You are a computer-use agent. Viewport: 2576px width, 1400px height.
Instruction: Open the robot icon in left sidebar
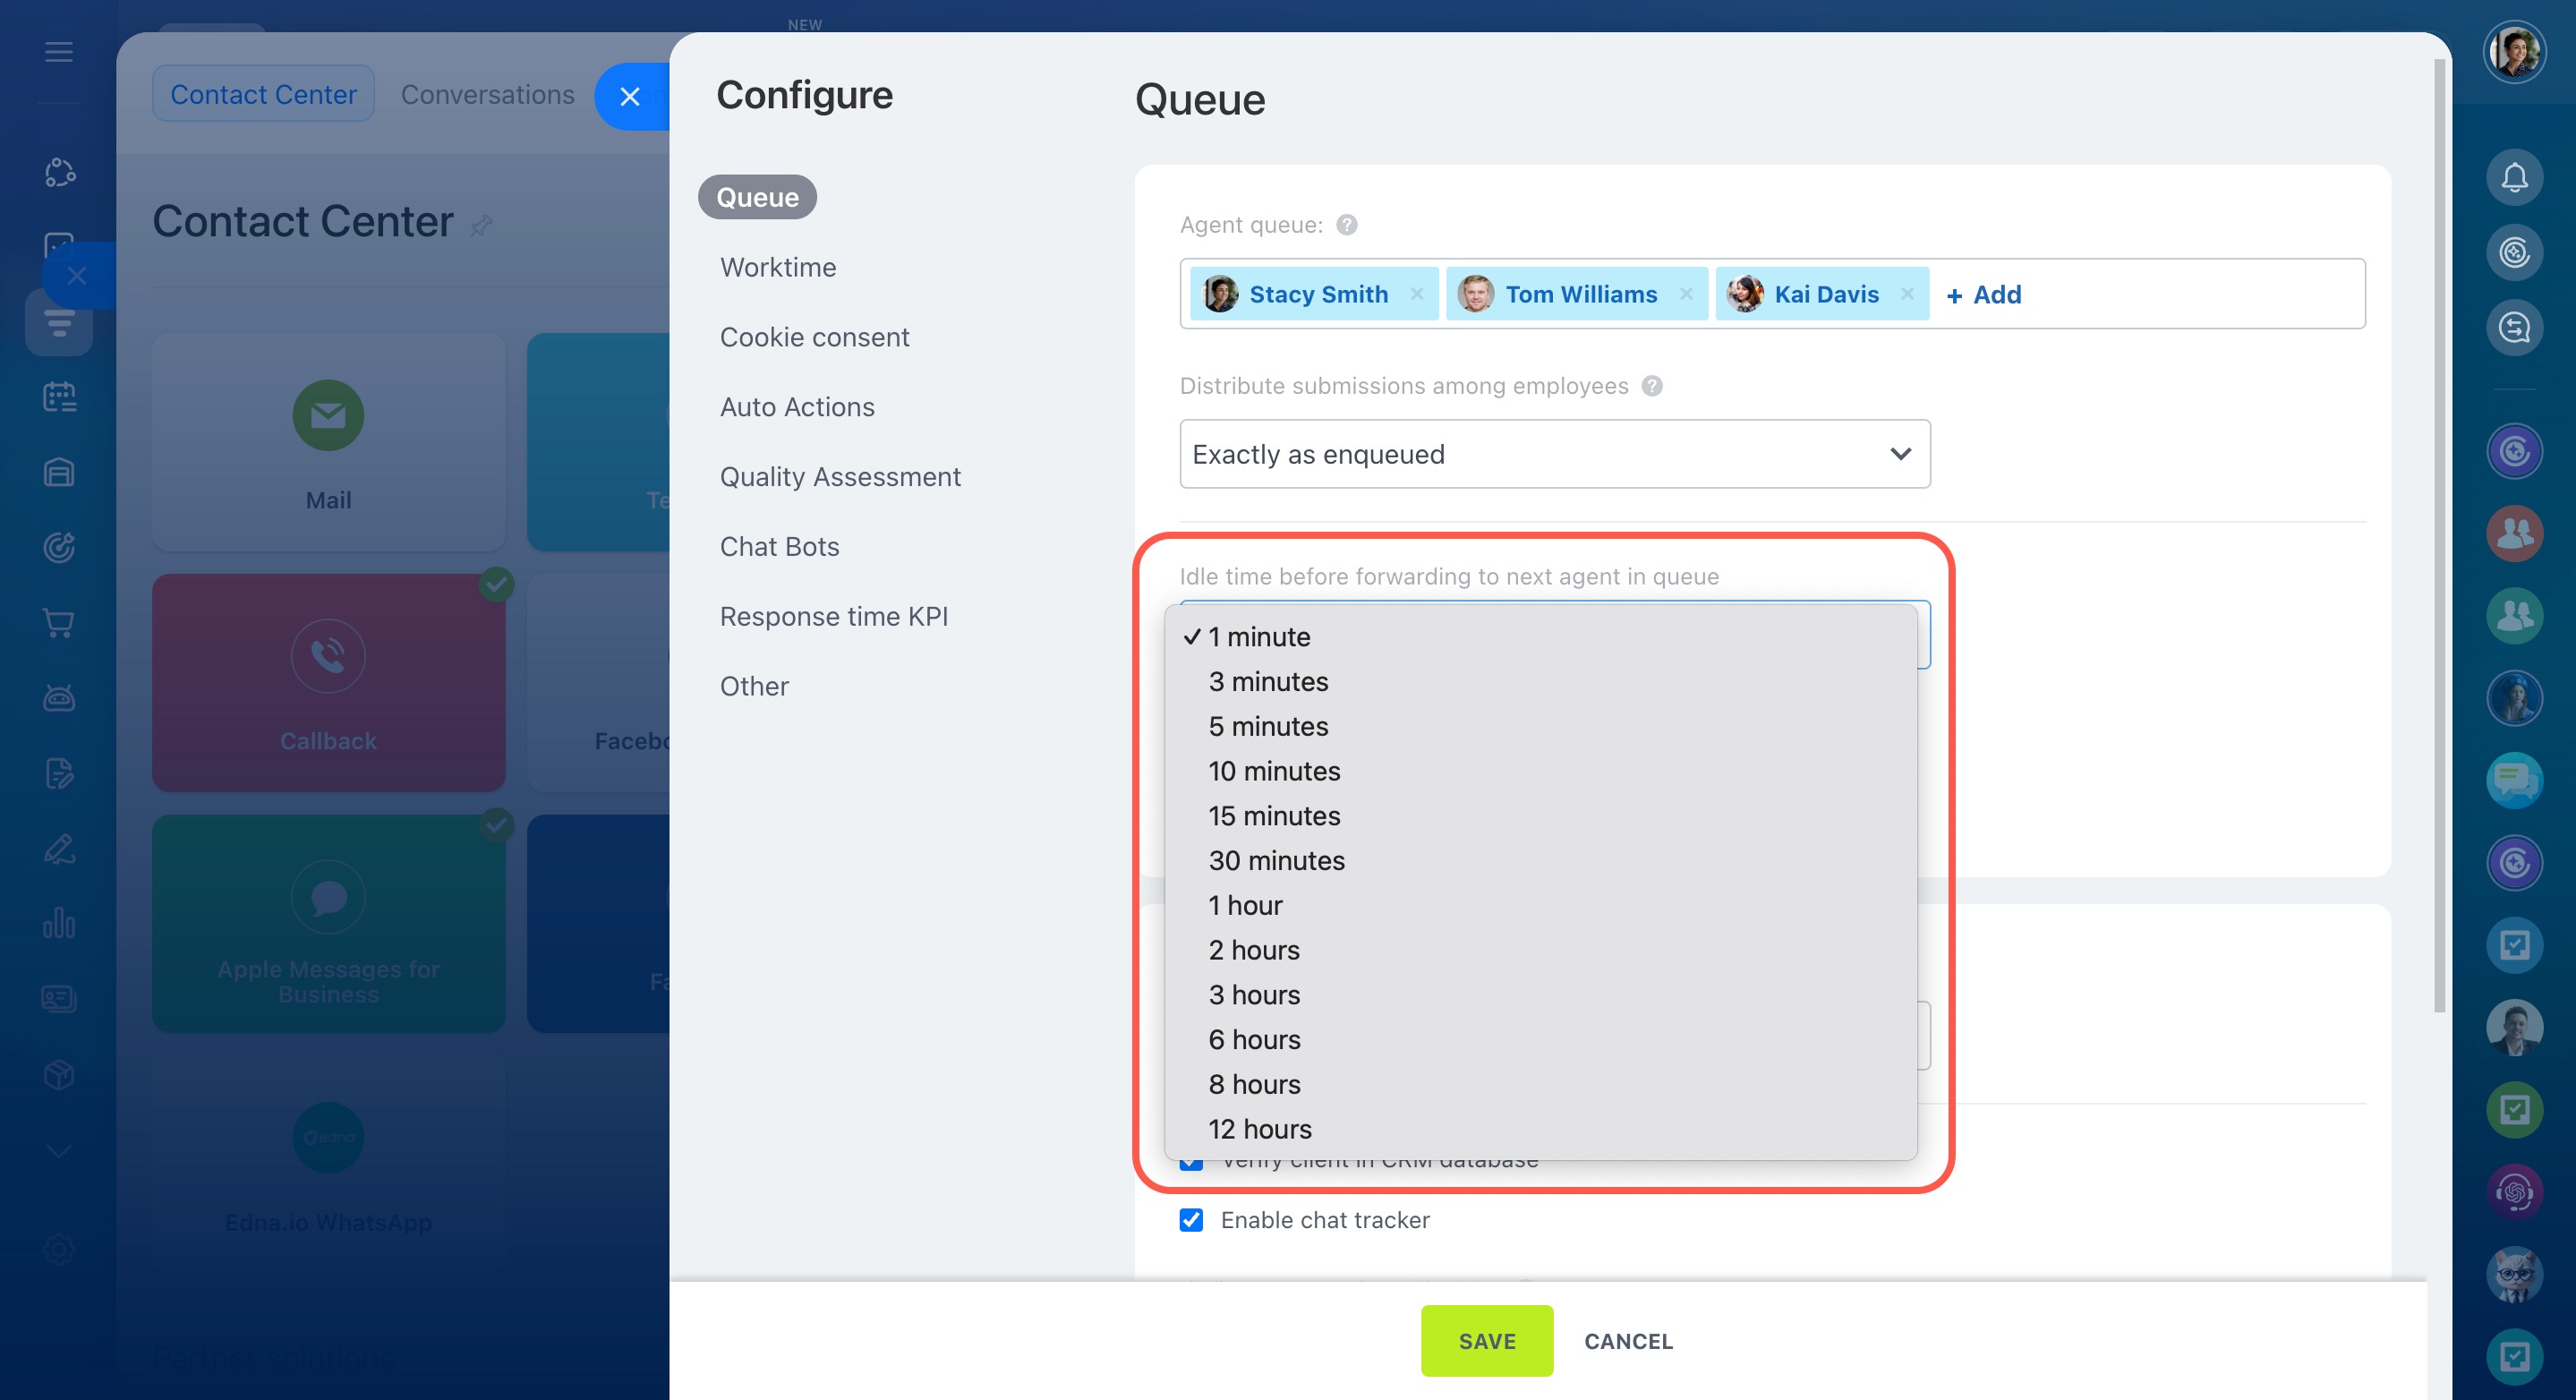pos(59,698)
